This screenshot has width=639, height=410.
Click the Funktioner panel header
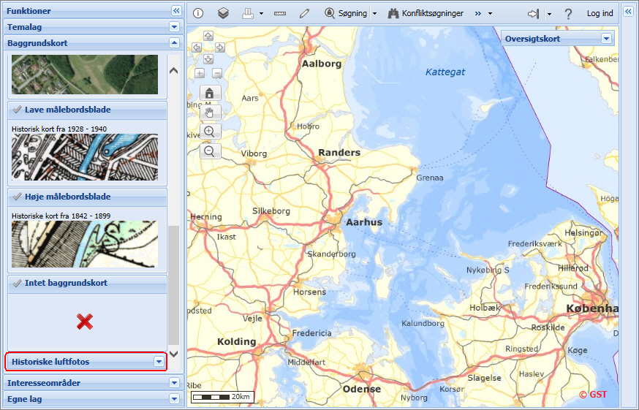point(94,10)
